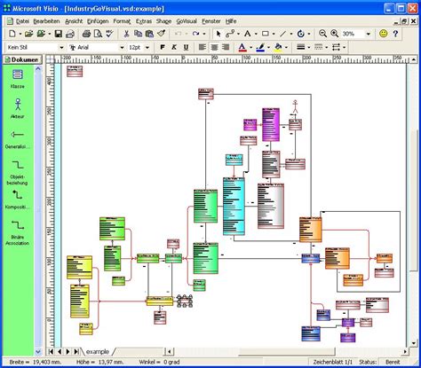Click the Dokumen stencil title button
This screenshot has height=368, width=421.
tap(22, 59)
